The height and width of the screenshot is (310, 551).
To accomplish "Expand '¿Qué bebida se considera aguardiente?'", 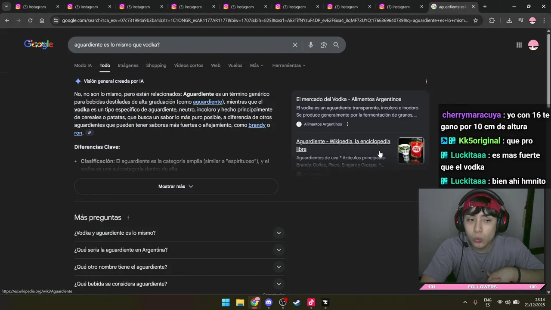I will pyautogui.click(x=179, y=284).
